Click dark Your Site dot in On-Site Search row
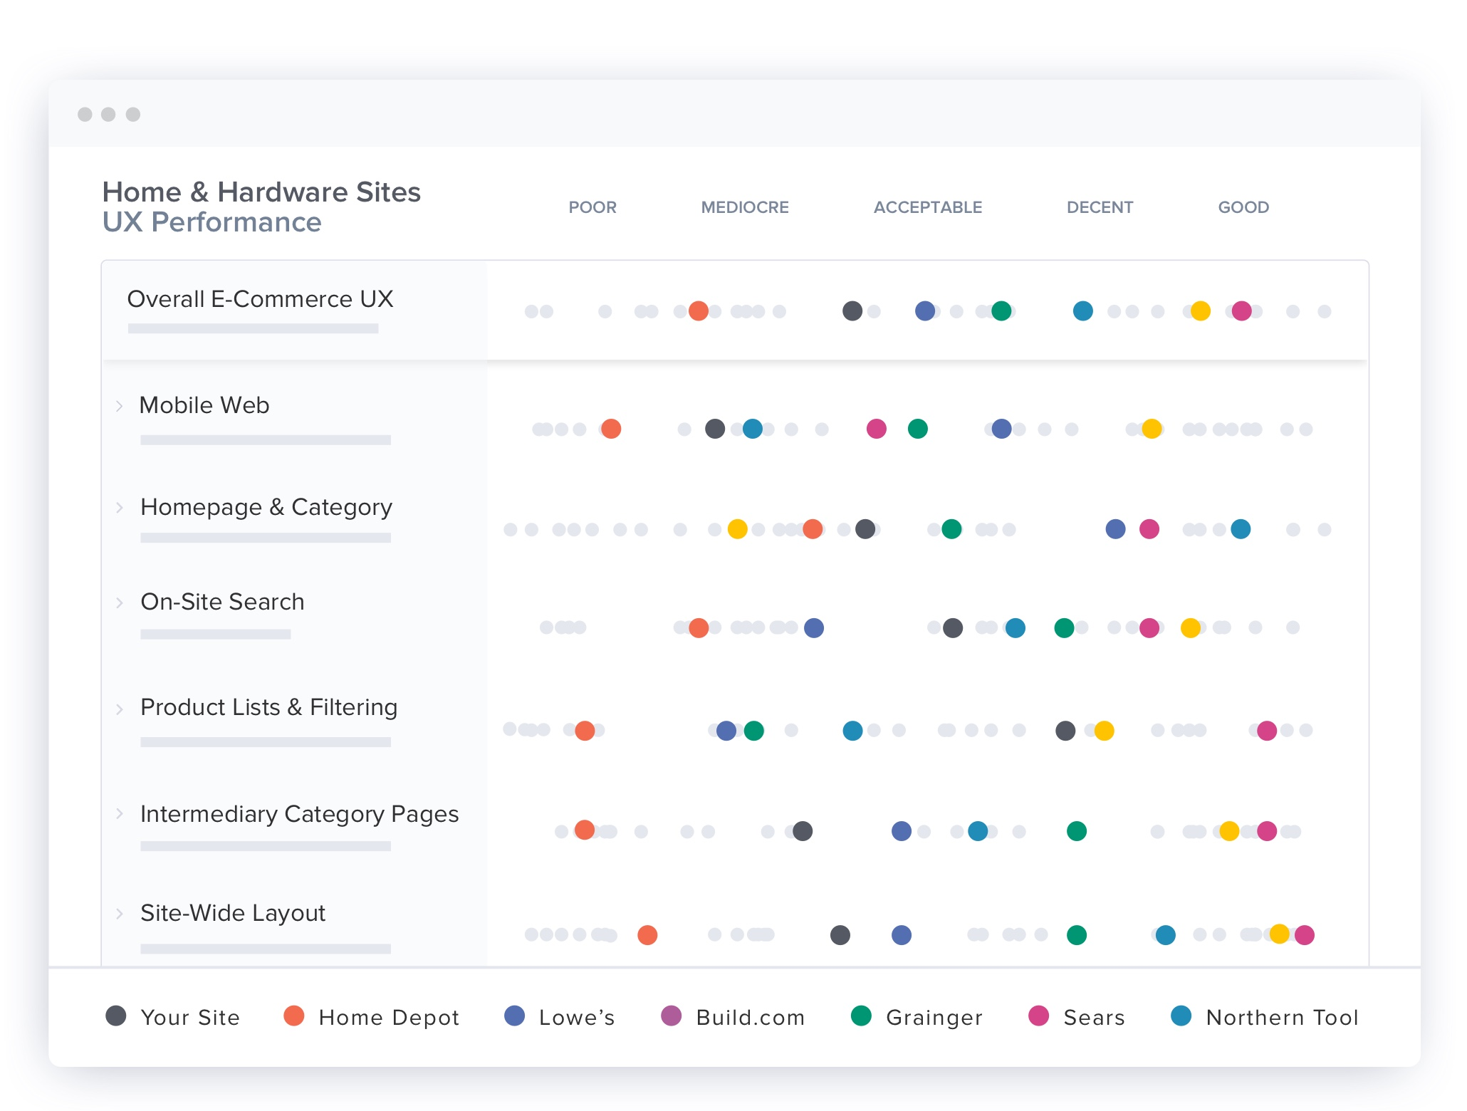1467x1111 pixels. [953, 627]
